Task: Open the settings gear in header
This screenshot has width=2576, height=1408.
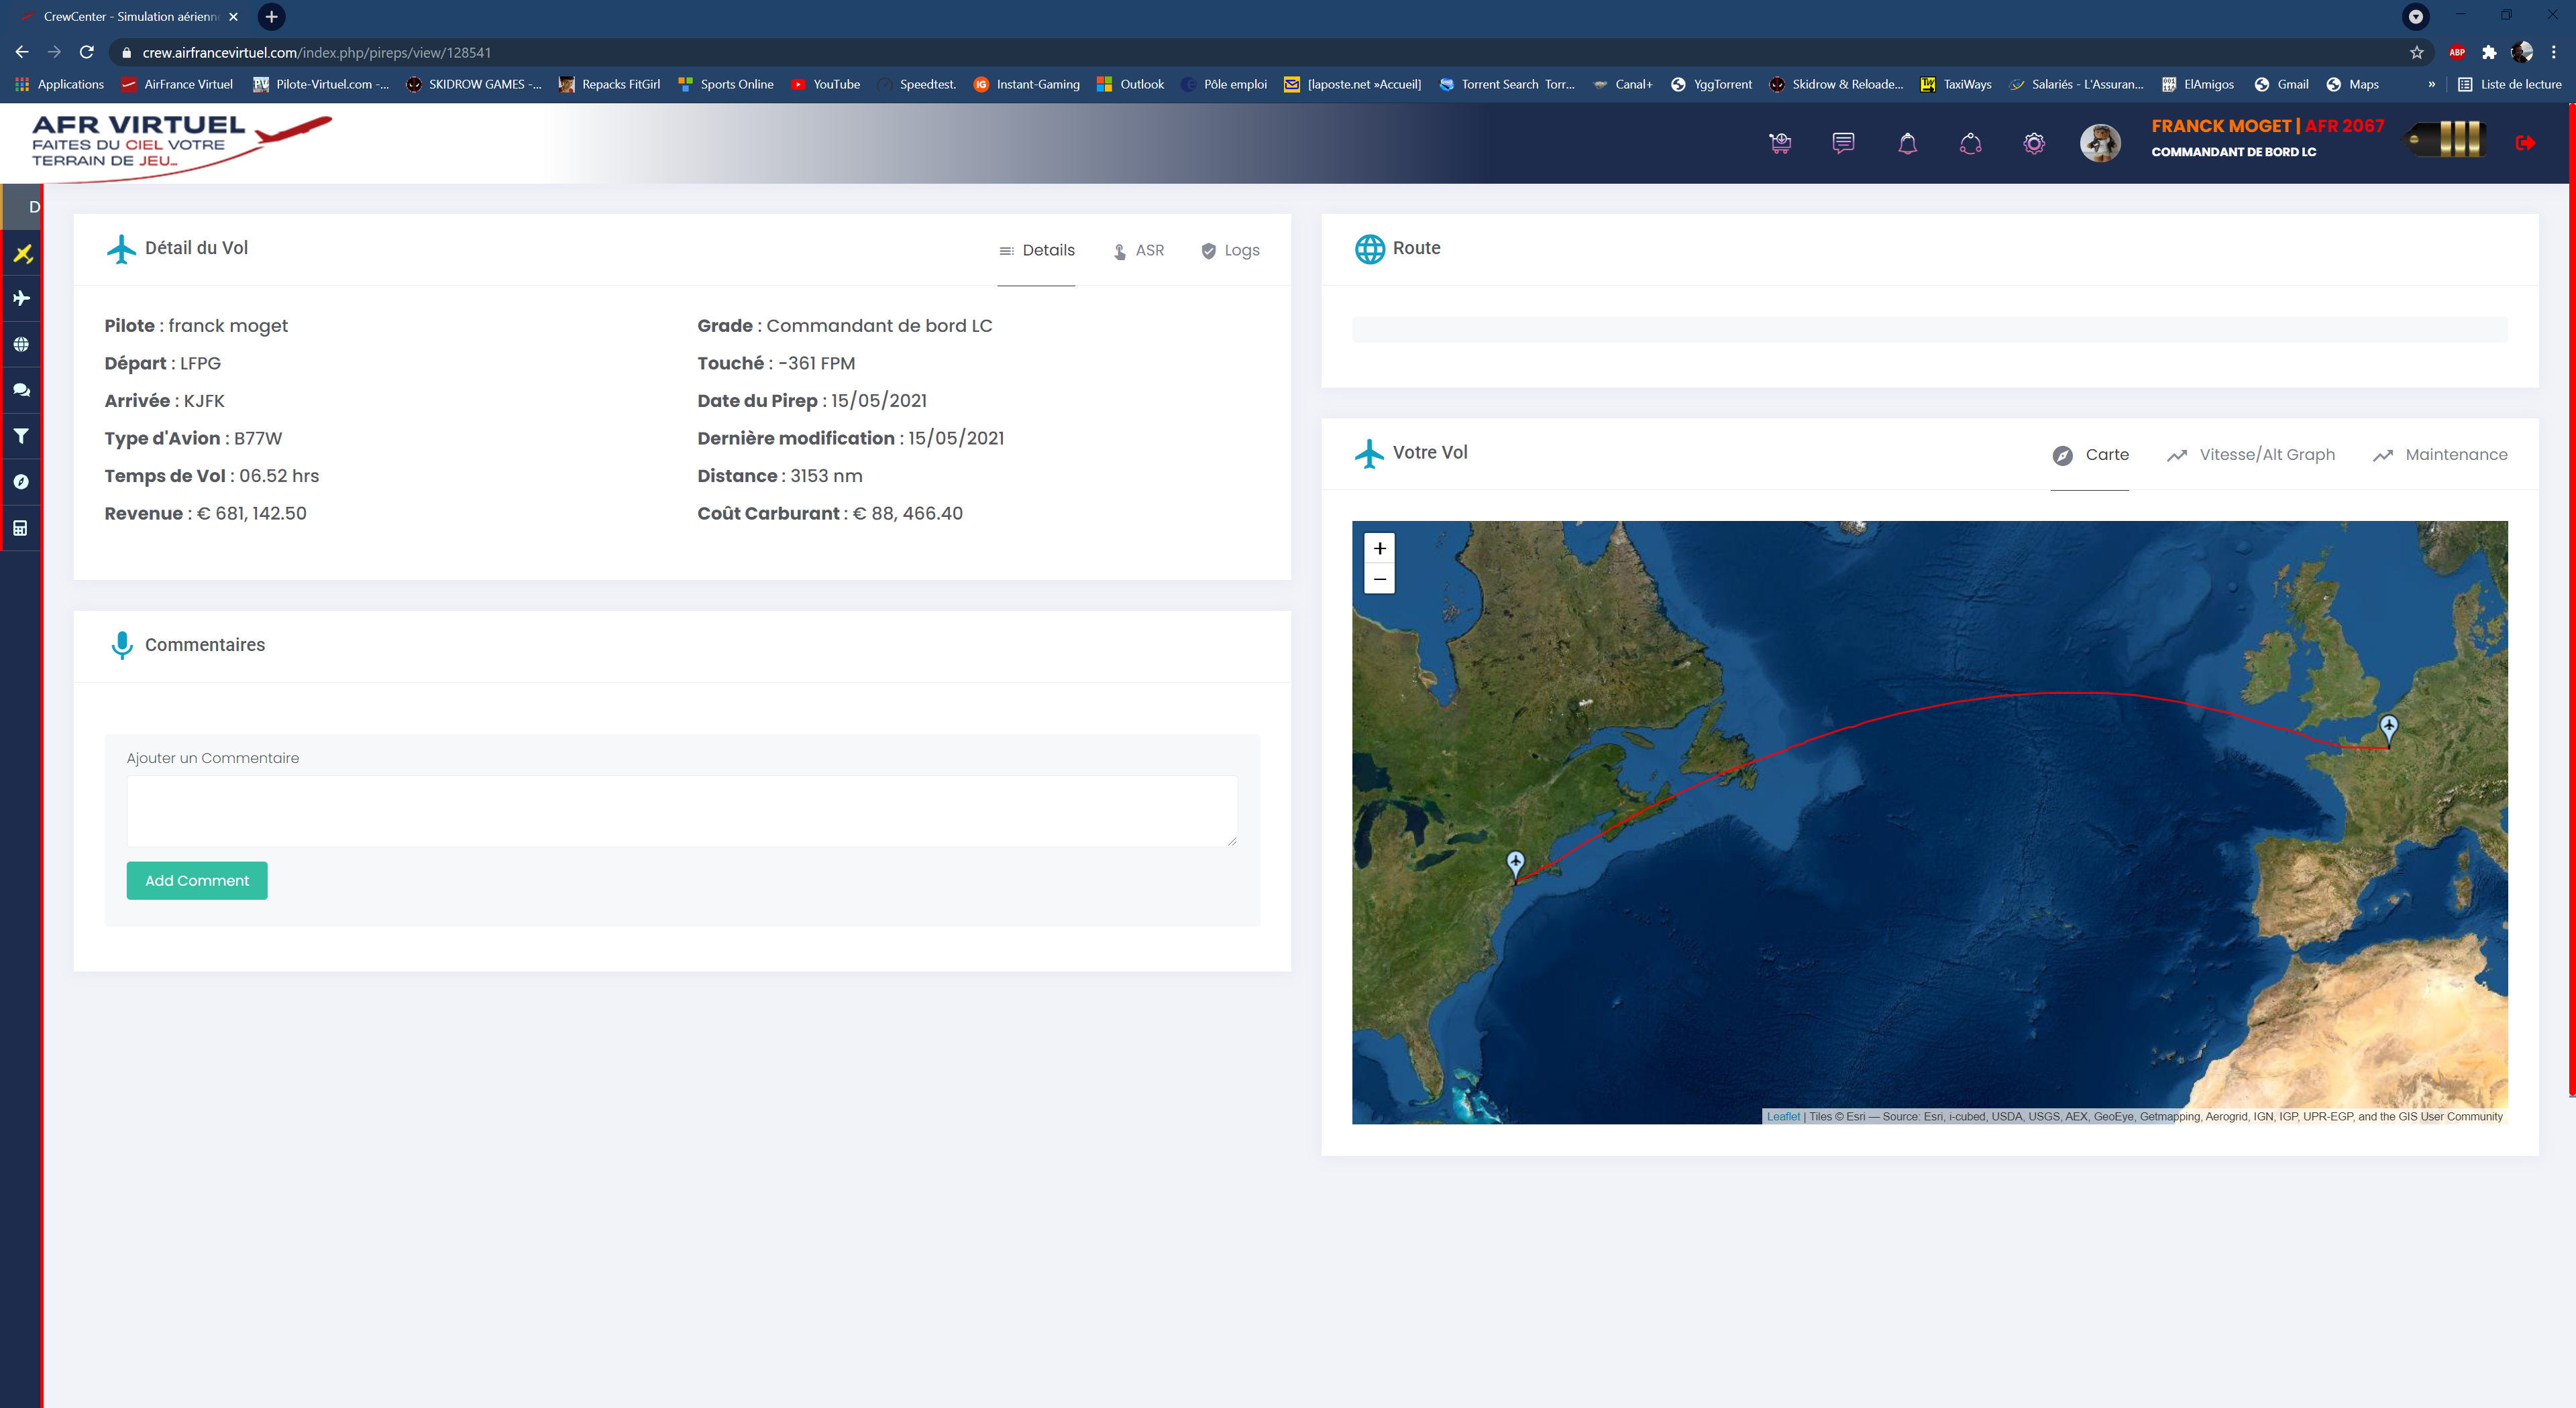Action: 2034,144
